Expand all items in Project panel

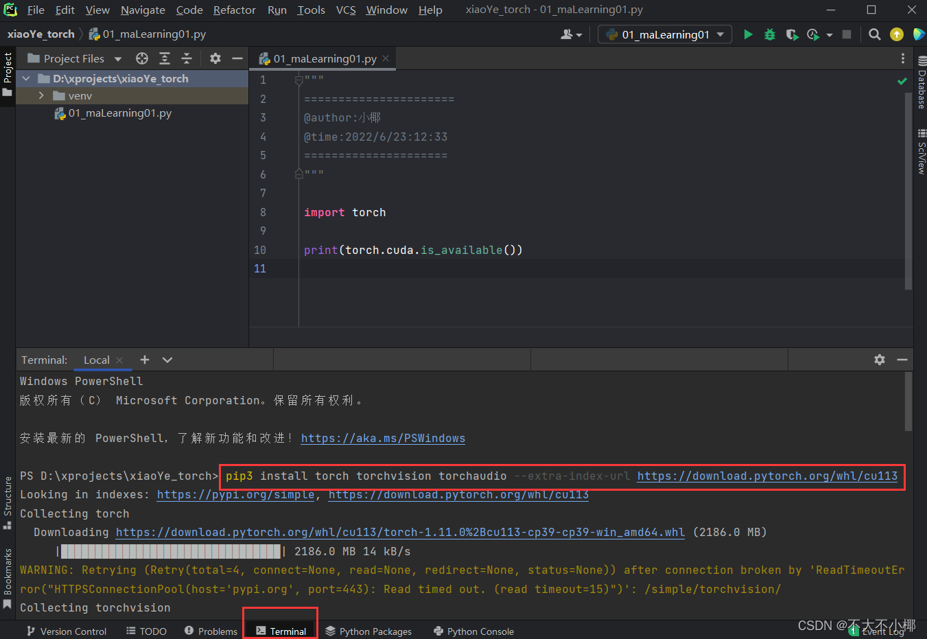point(165,58)
